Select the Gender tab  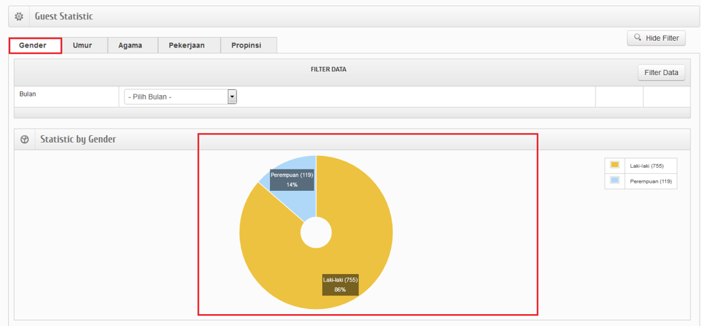[34, 45]
